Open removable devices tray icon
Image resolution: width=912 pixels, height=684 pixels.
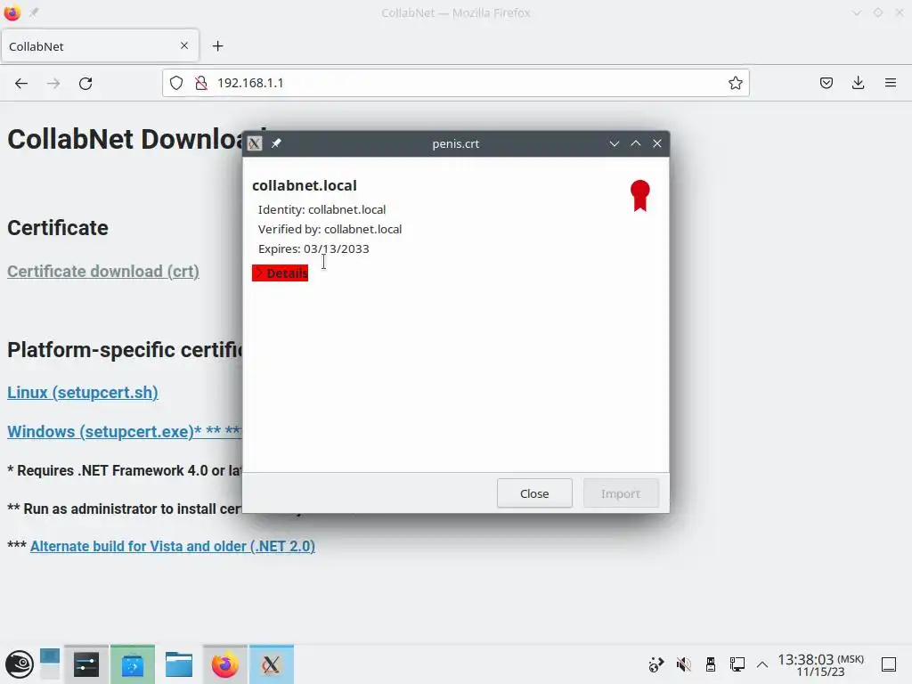(710, 664)
